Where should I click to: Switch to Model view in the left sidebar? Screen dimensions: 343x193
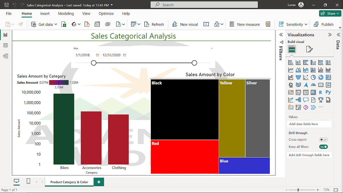point(5,56)
